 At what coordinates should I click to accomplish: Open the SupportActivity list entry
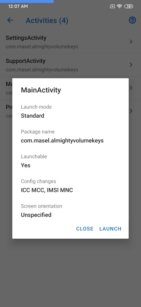tap(70, 65)
